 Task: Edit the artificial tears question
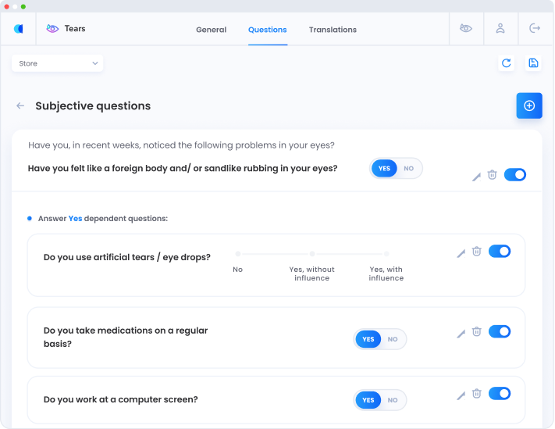461,252
